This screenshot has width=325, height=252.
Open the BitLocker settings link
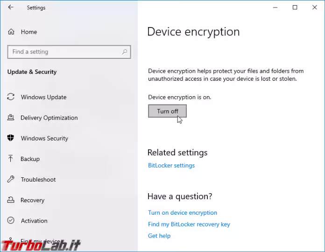171,166
